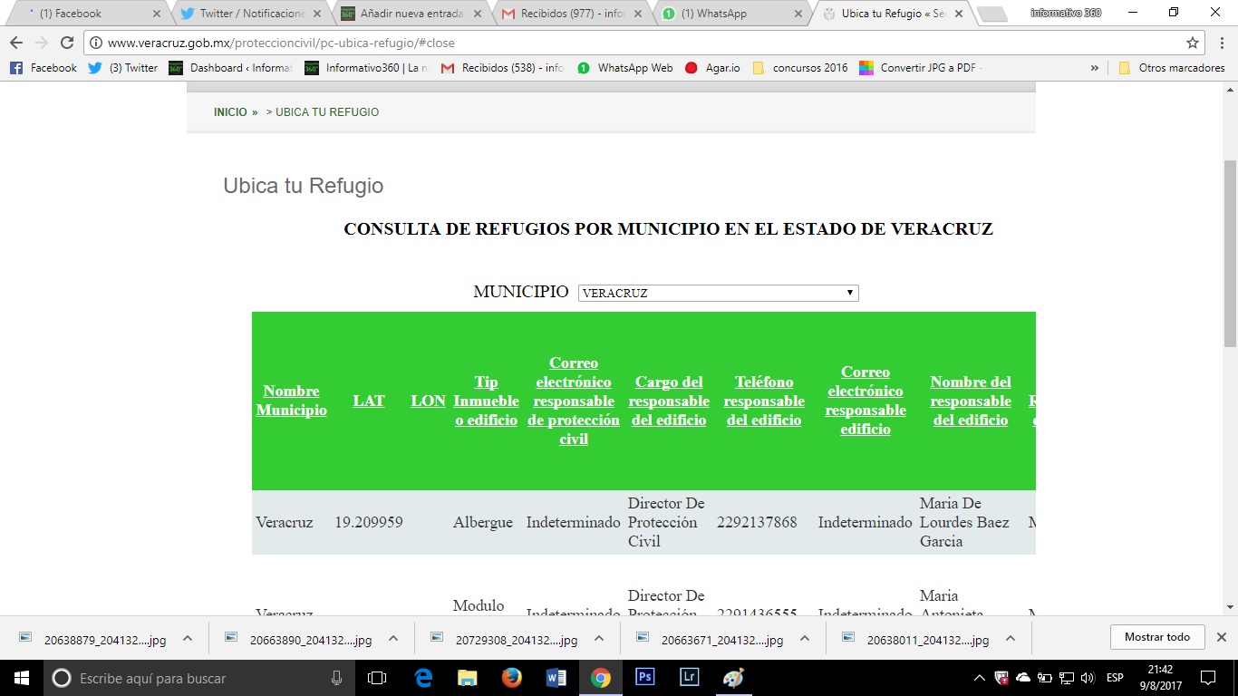Screen dimensions: 1238x696
Task: Switch to the Gmail Recibidos (977) tab
Action: point(571,14)
